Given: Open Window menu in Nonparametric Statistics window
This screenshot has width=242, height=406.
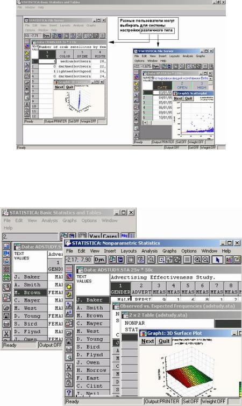Looking at the screenshot, I should coord(209,251).
